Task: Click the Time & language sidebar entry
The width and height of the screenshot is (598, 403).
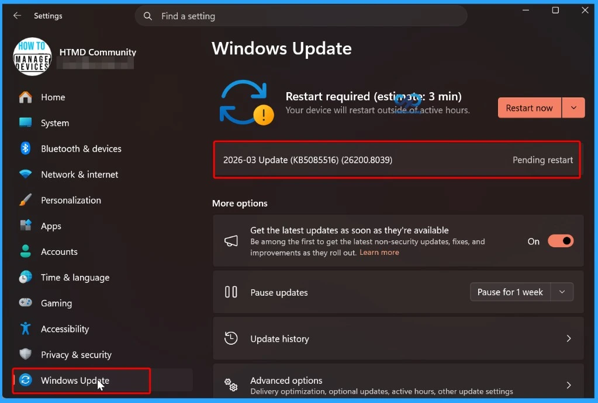Action: 75,278
